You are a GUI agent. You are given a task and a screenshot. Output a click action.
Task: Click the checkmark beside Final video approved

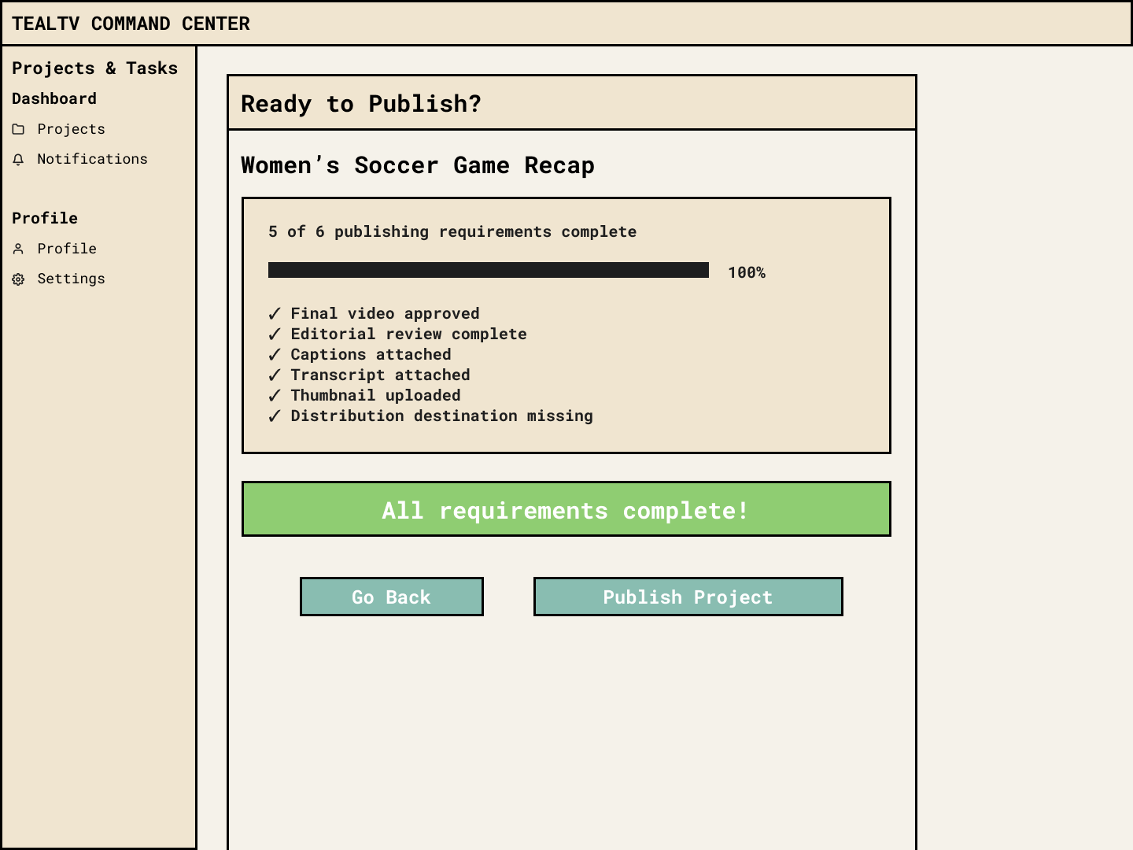click(x=275, y=313)
